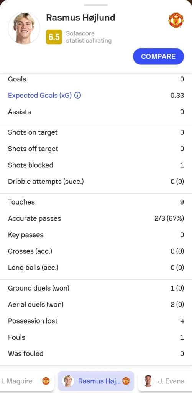Viewport: 192px width, 393px height.
Task: Tap the Sofascore statistical rating label
Action: click(x=89, y=37)
